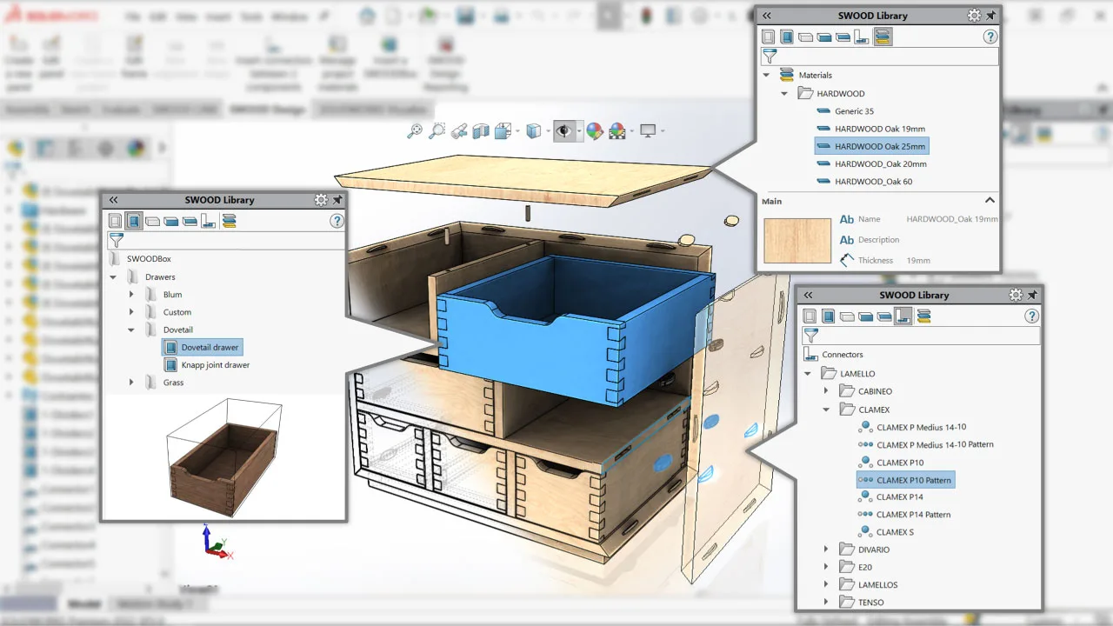Open the Edit Appearance color ball
The width and height of the screenshot is (1113, 626).
[595, 130]
